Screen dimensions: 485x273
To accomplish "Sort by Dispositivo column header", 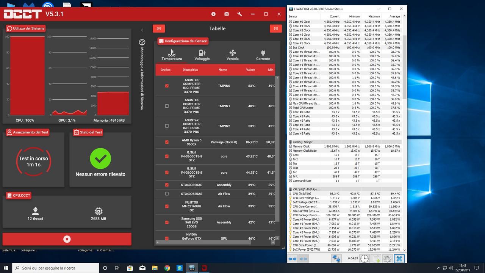I will coord(190,70).
